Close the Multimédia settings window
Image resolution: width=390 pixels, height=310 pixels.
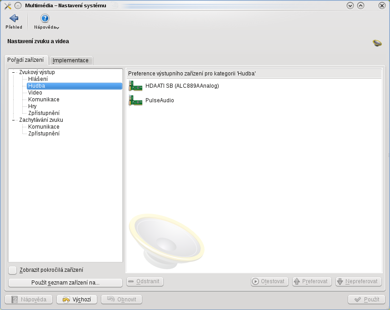point(382,5)
